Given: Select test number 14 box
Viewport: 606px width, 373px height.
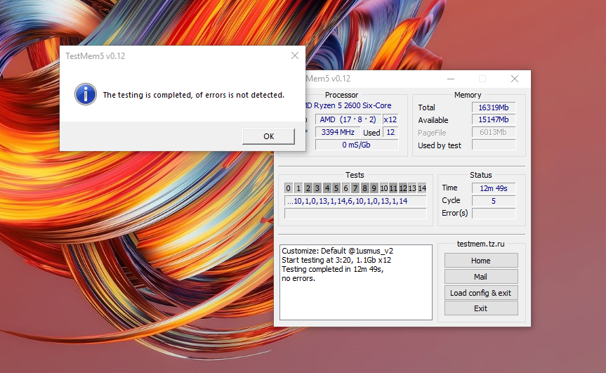Looking at the screenshot, I should [421, 188].
